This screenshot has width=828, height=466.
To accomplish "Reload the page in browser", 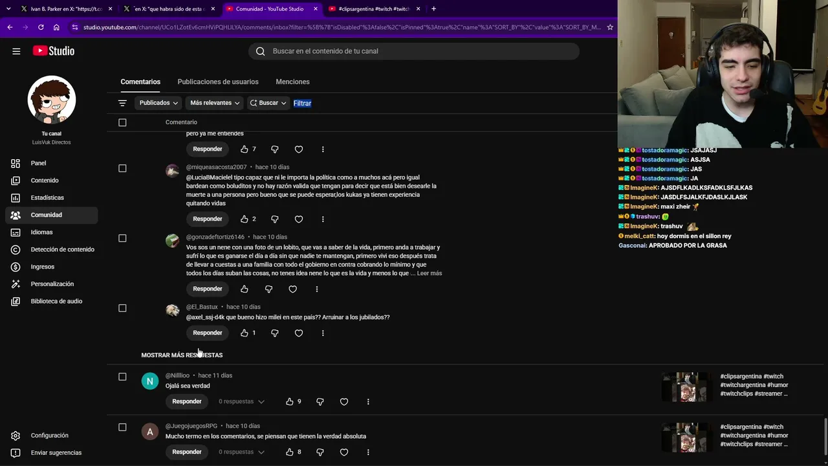I will tap(41, 27).
